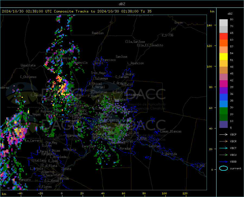
Task: Click the 'Manzano' map label
Action: pyautogui.click(x=25, y=180)
